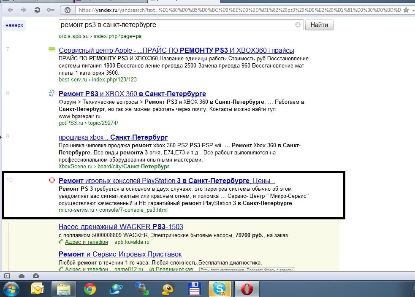Open the yellow webcam character taskbar icon
This screenshot has width=415, height=297.
pos(168,289)
